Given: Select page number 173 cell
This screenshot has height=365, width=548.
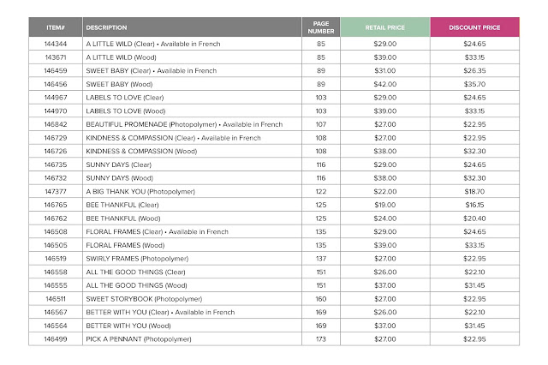Looking at the screenshot, I should [x=321, y=339].
